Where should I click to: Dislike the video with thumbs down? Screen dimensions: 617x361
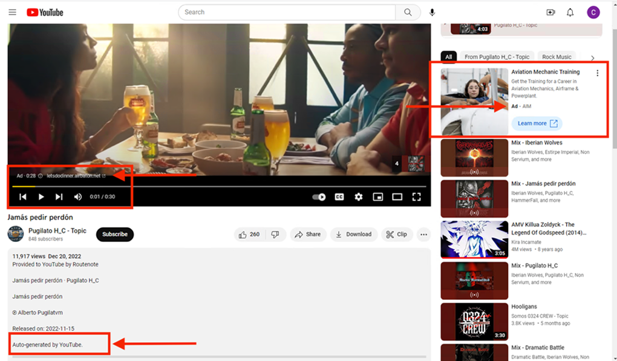(275, 235)
